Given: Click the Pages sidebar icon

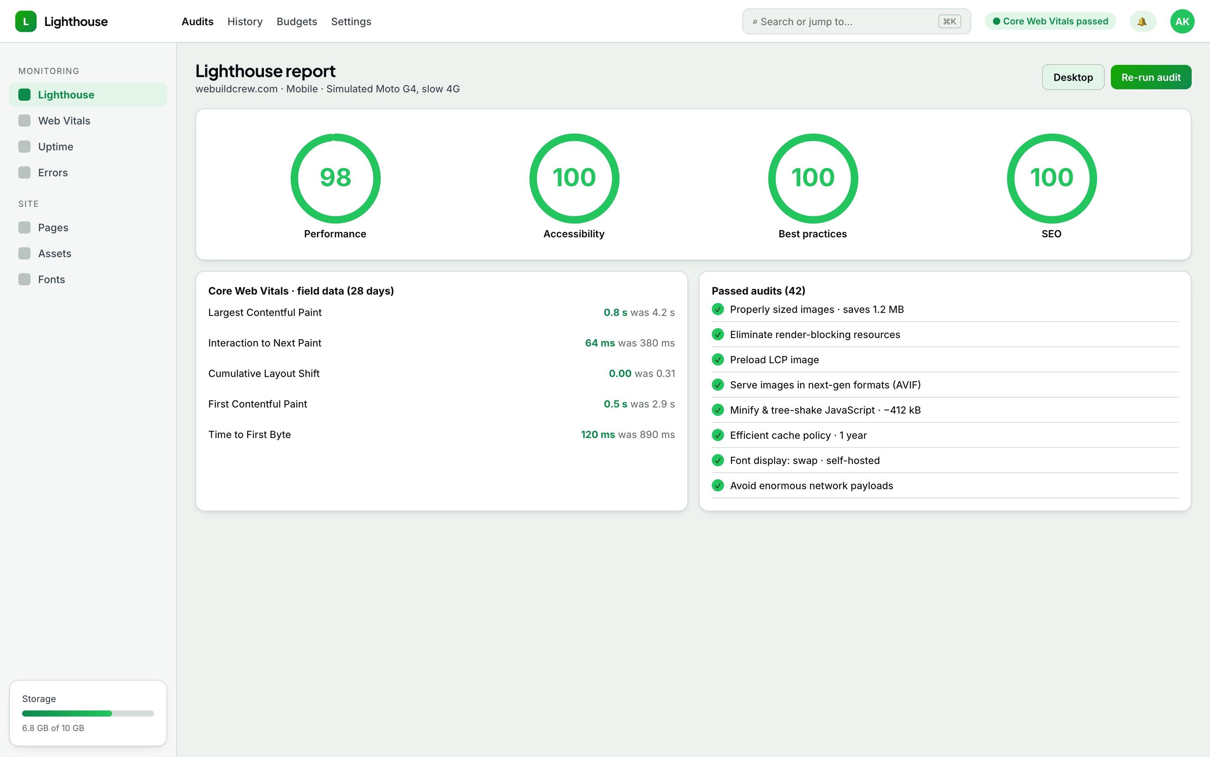Looking at the screenshot, I should (x=24, y=228).
